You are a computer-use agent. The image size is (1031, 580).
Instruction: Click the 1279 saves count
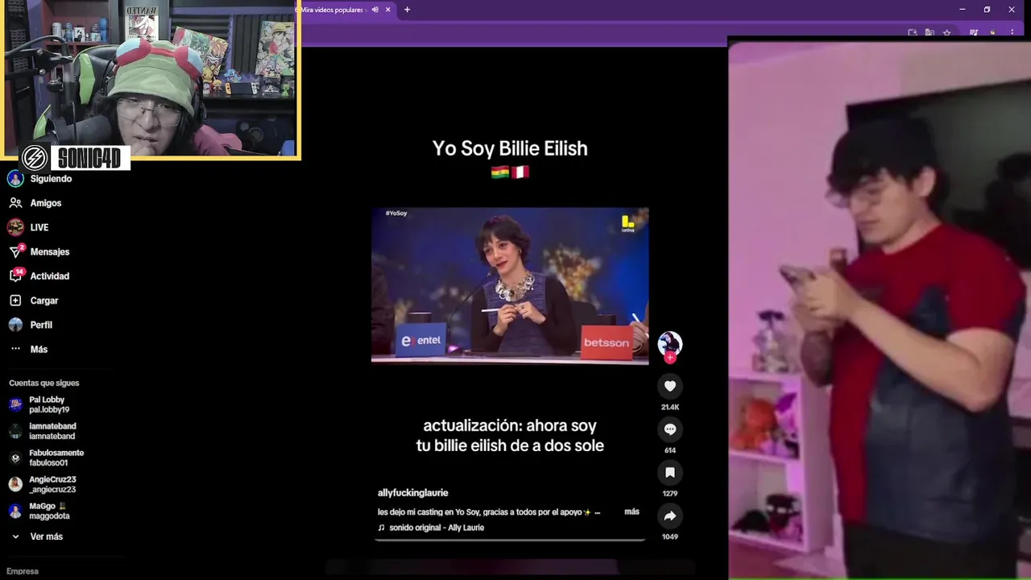point(669,494)
